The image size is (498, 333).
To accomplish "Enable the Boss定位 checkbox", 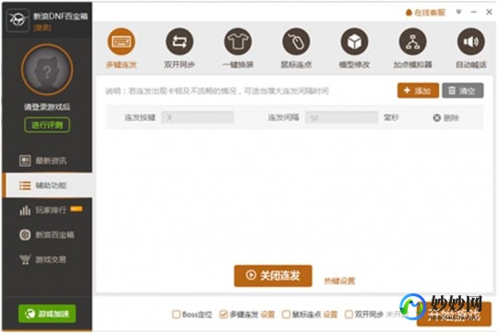I will click(176, 315).
